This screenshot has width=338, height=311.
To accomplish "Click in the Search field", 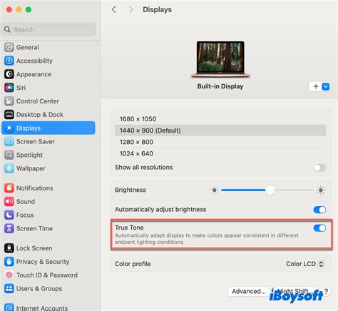I will [48, 29].
